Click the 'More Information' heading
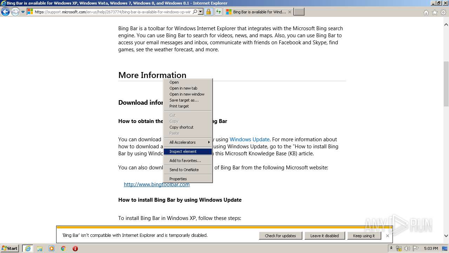Viewport: 449px width, 253px height. 152,75
